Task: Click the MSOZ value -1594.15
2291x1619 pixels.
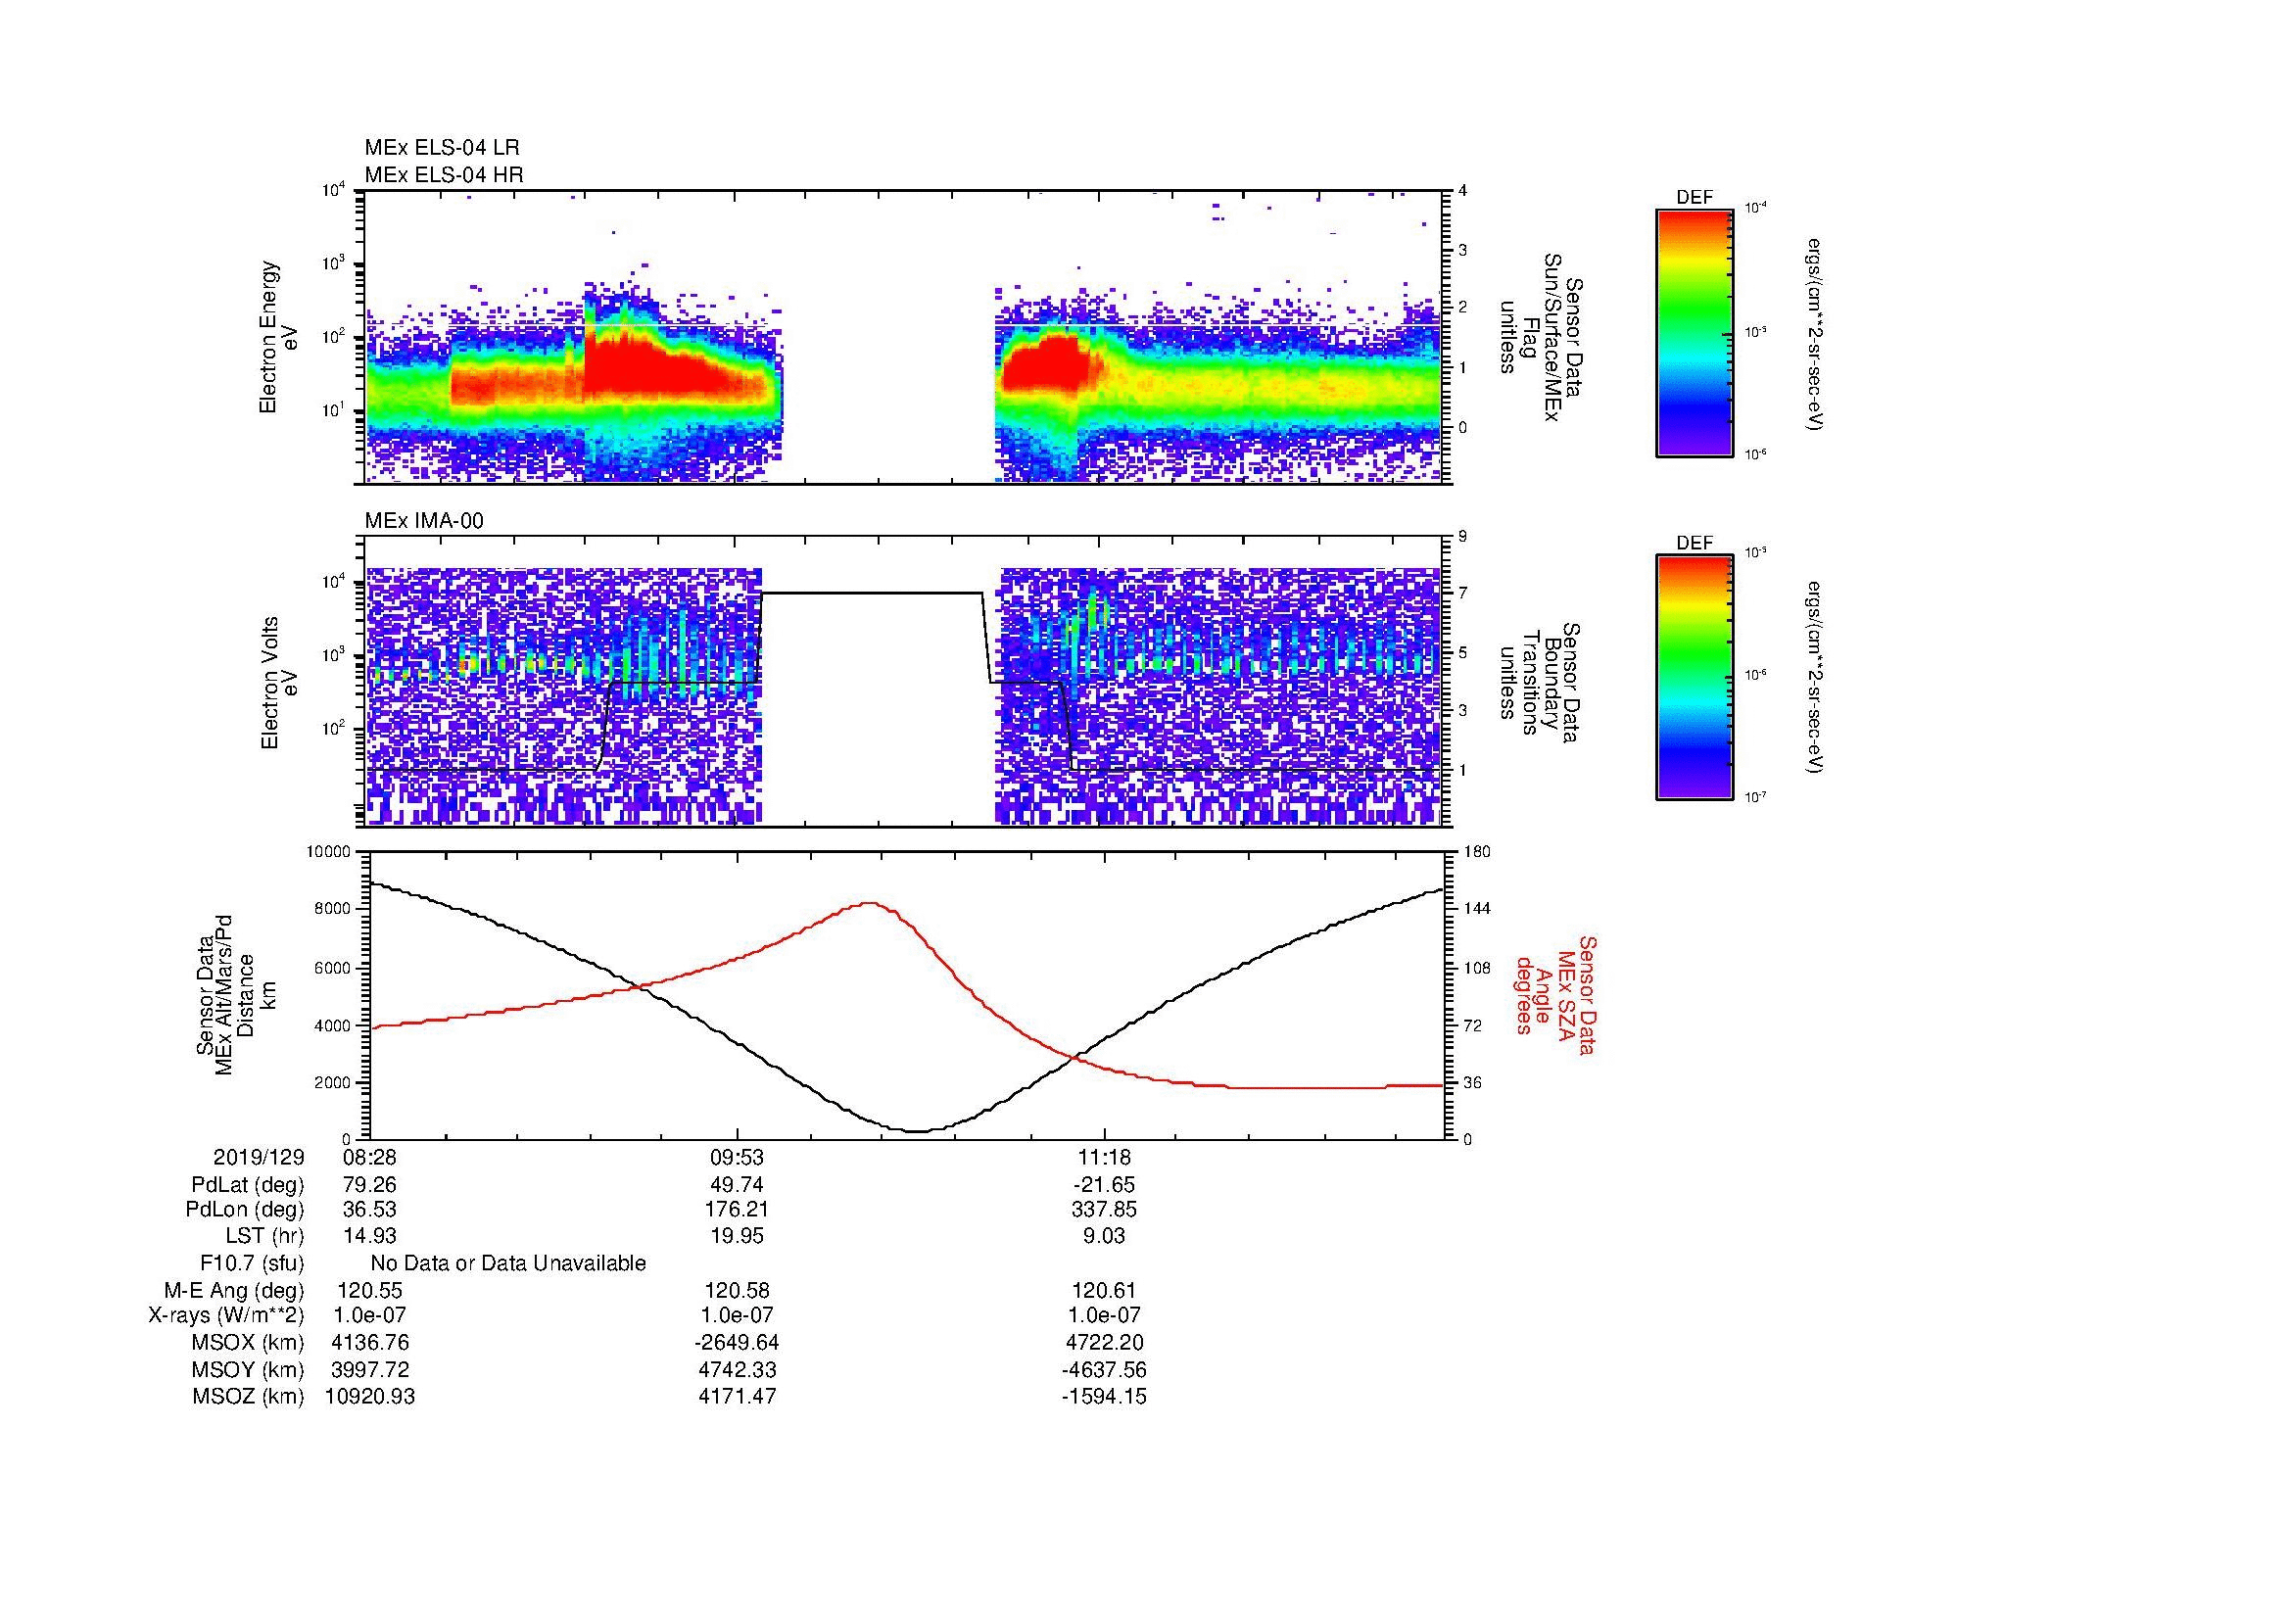Action: pos(1104,1397)
